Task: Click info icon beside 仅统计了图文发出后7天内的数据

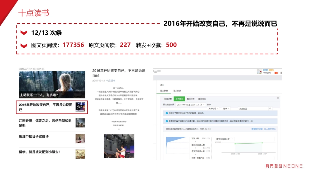Action: tap(167, 113)
